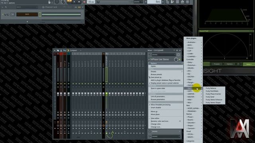Open the mixer icon in toolbar
This screenshot has height=143, width=255.
[182, 2]
